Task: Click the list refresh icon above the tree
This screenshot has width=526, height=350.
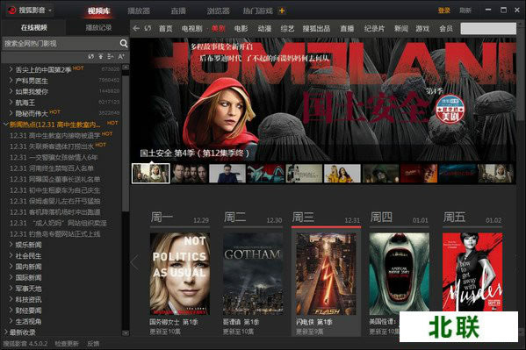Action: (91, 57)
